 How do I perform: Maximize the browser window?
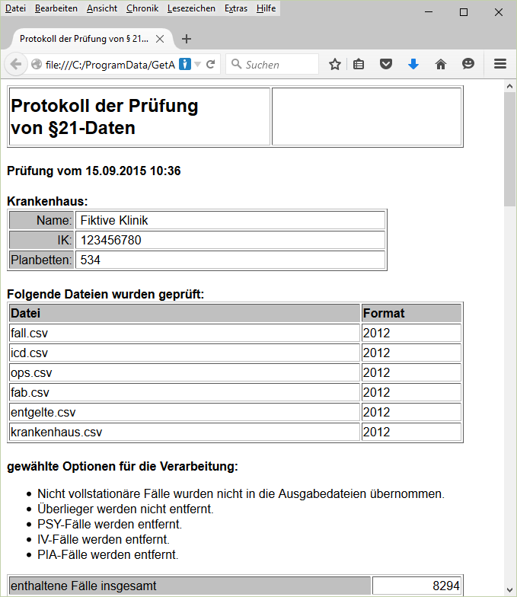point(464,12)
